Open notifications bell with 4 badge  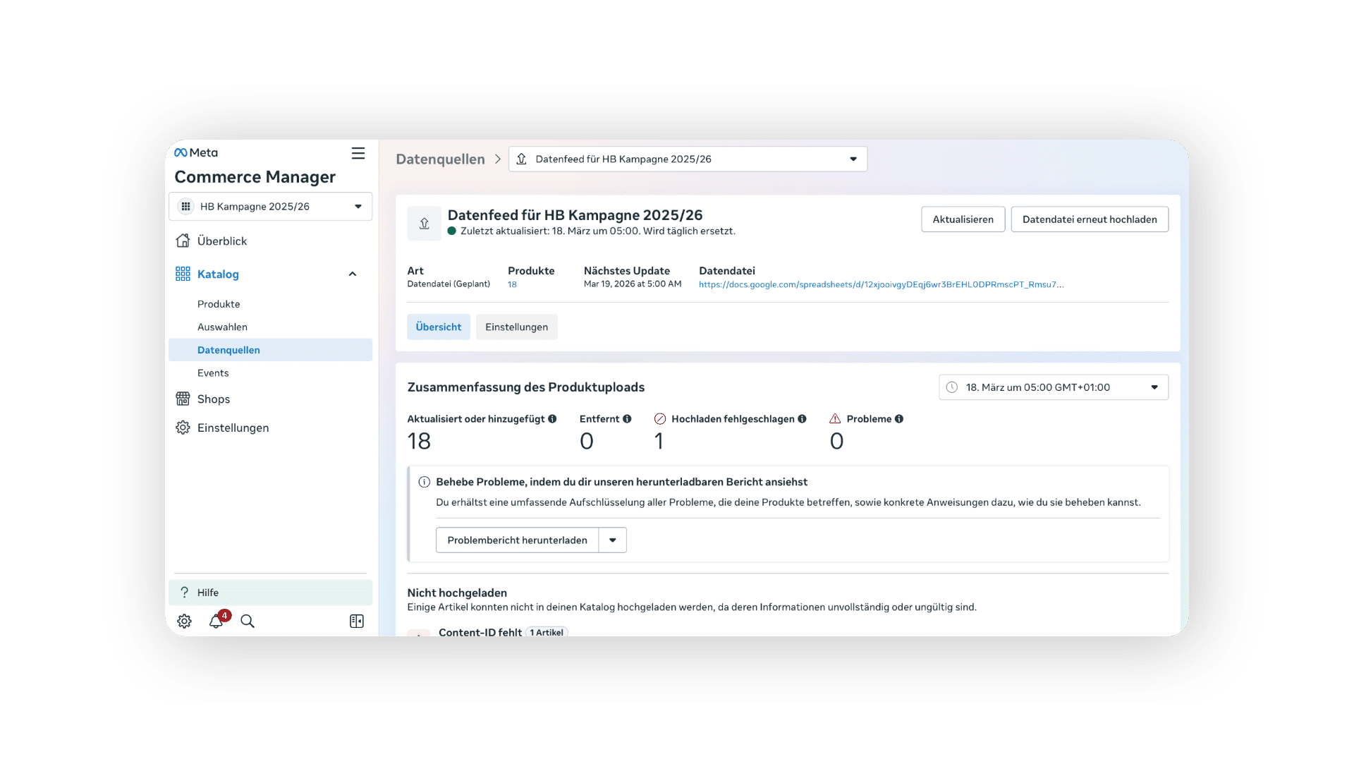point(216,620)
